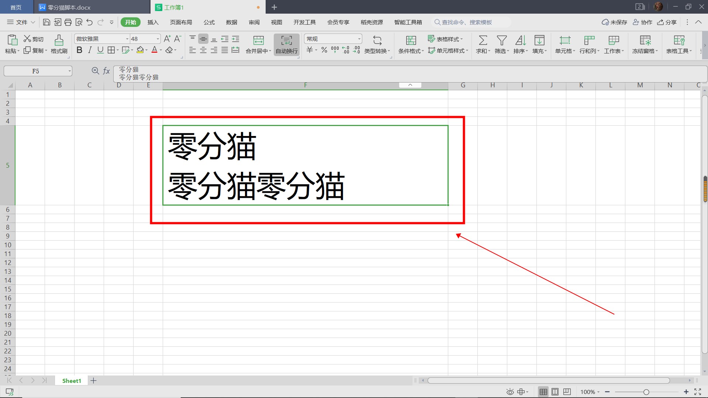Screen dimensions: 708x398
Task: Toggle bold formatting
Action: (x=79, y=50)
